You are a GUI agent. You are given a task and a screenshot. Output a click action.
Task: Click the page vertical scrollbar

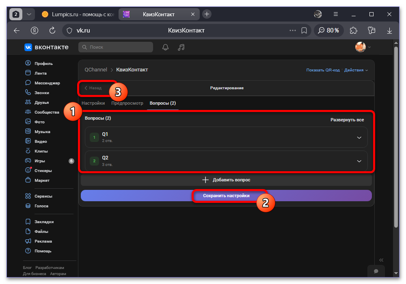pyautogui.click(x=396, y=137)
